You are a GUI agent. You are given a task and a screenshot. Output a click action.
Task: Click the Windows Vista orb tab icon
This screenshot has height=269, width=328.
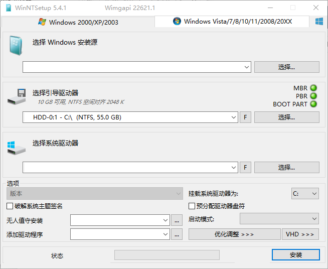click(177, 21)
